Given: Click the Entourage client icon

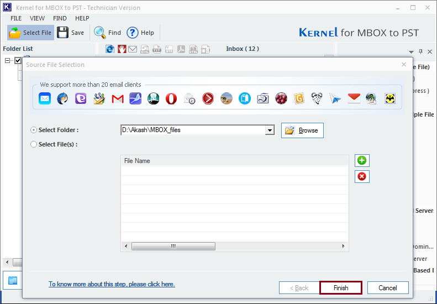Looking at the screenshot, I should 81,98.
